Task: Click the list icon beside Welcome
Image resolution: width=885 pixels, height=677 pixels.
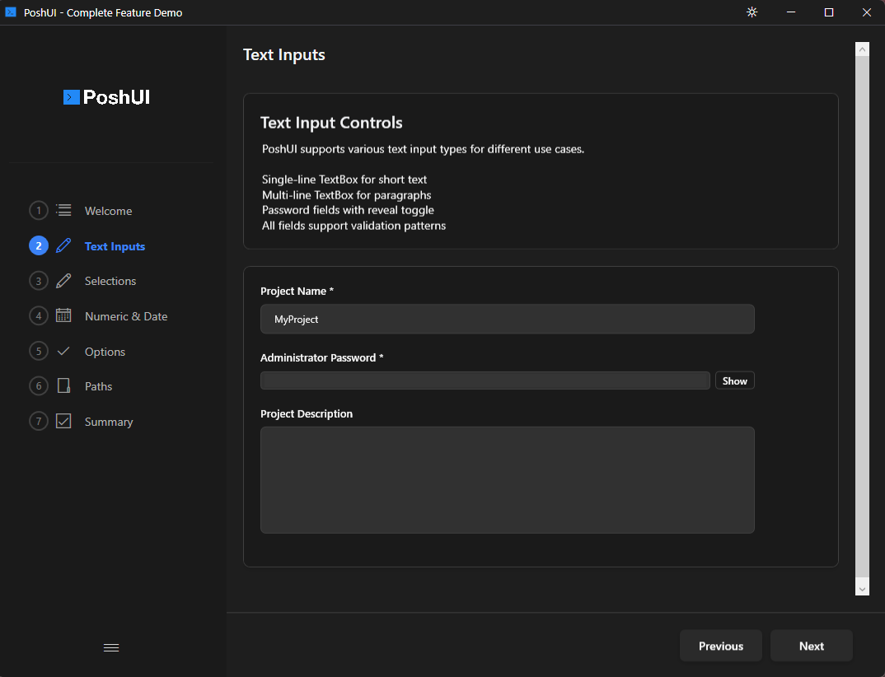Action: pos(63,211)
